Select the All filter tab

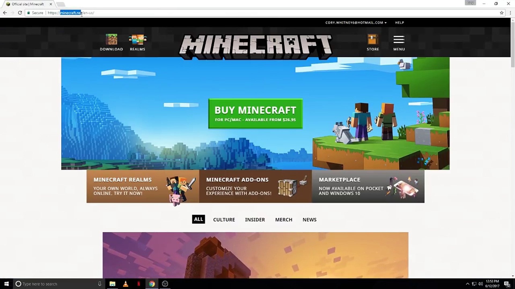(x=198, y=219)
